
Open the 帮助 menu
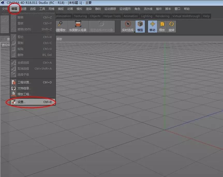coord(187,9)
